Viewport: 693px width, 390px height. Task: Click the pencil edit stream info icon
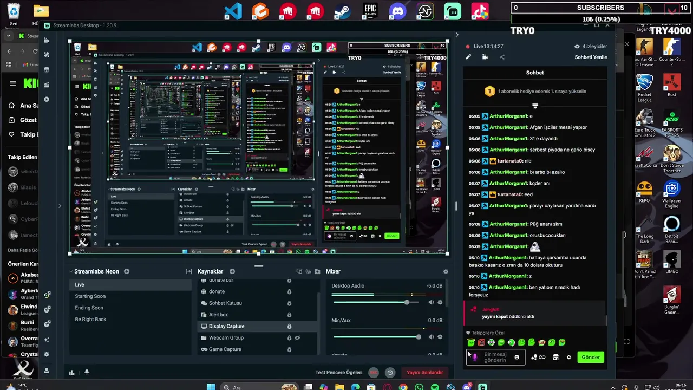pos(468,57)
